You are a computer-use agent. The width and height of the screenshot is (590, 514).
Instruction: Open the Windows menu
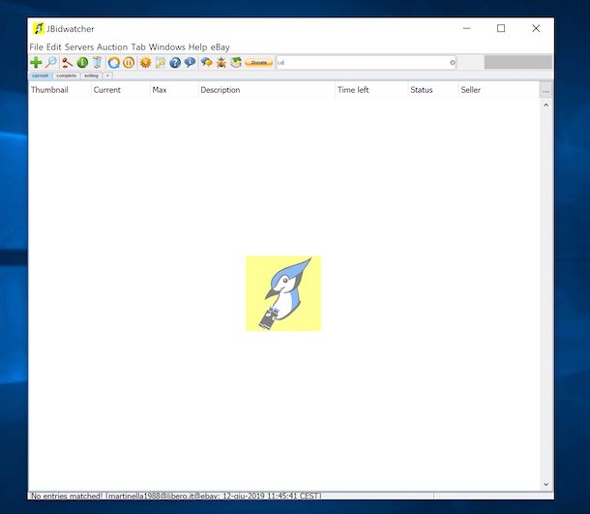tap(167, 47)
